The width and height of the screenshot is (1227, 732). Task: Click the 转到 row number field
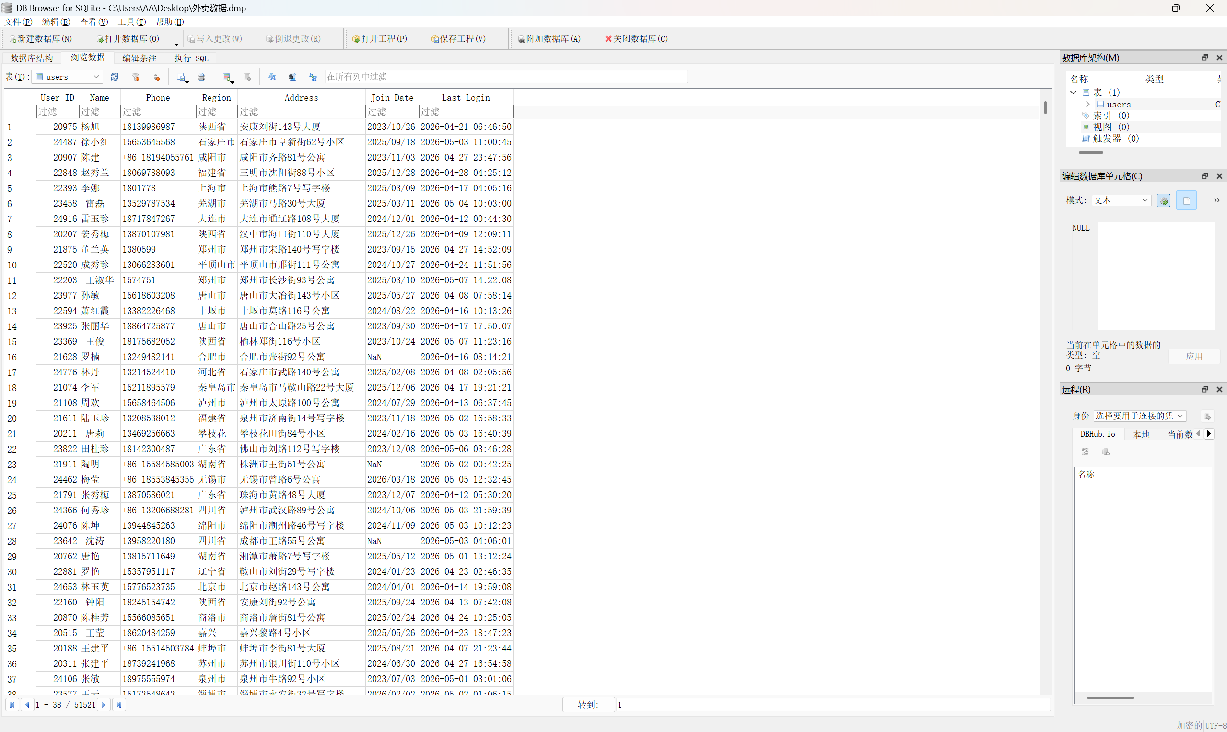(833, 705)
